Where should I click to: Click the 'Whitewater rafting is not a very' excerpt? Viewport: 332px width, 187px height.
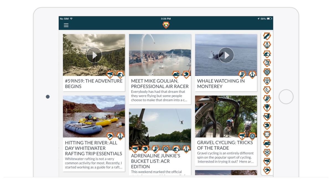point(94,163)
